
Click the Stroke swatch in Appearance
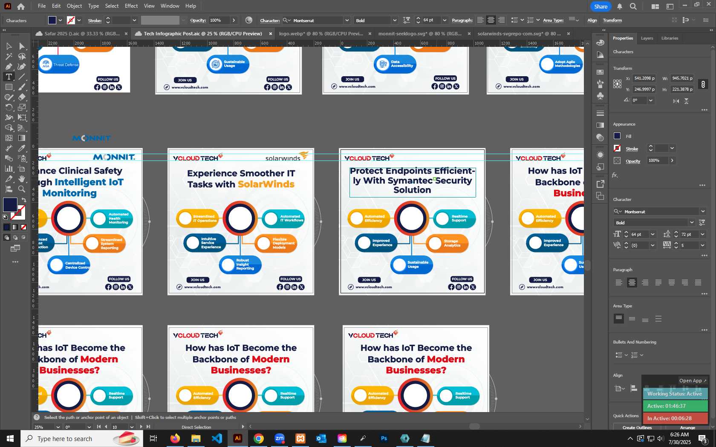point(617,148)
